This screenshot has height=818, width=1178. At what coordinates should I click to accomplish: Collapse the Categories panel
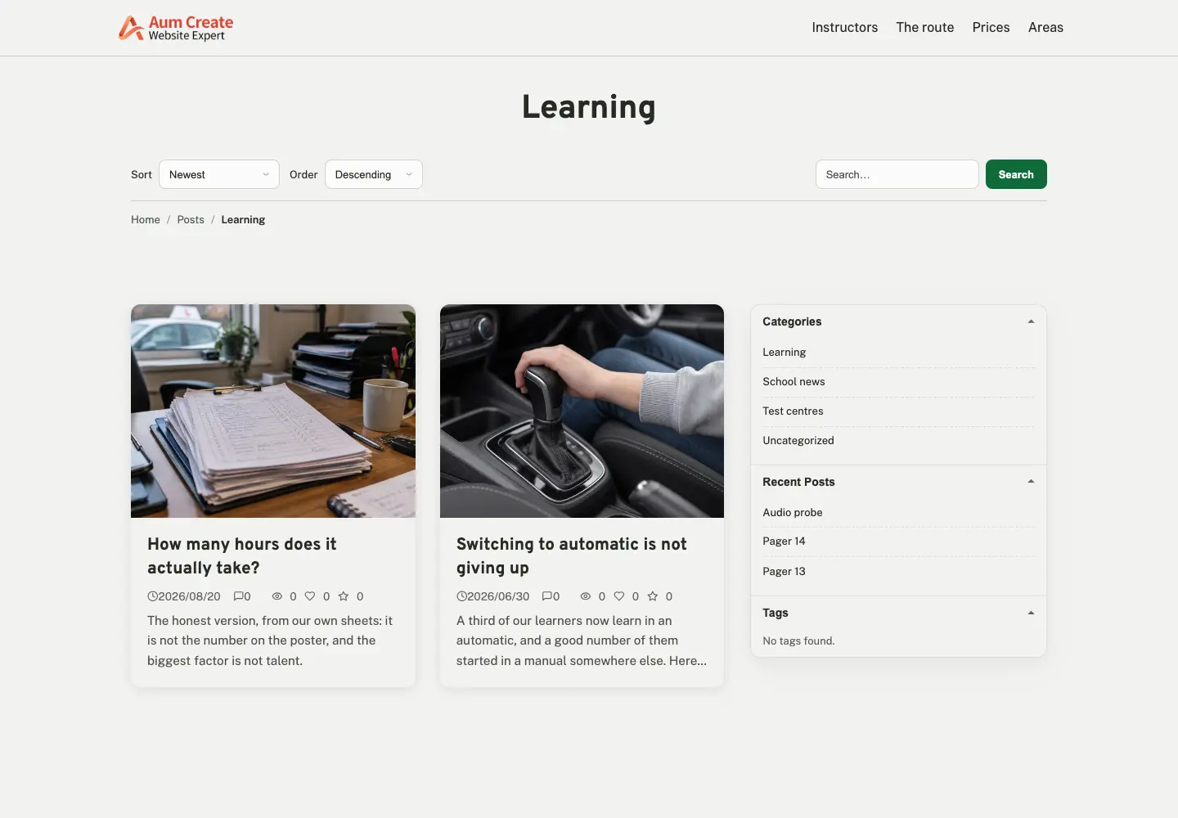pyautogui.click(x=1031, y=321)
